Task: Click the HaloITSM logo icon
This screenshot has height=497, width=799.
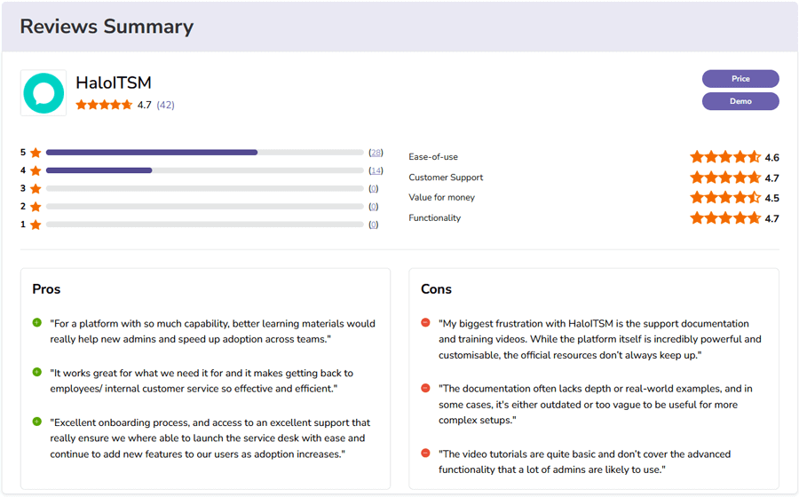Action: pyautogui.click(x=44, y=93)
